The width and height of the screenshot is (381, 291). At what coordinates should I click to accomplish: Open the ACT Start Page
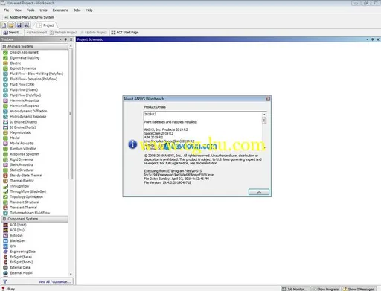tap(125, 33)
